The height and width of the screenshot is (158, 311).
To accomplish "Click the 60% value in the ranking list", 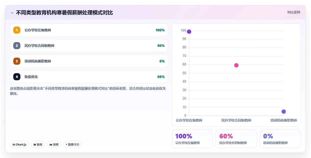I will [x=161, y=46].
